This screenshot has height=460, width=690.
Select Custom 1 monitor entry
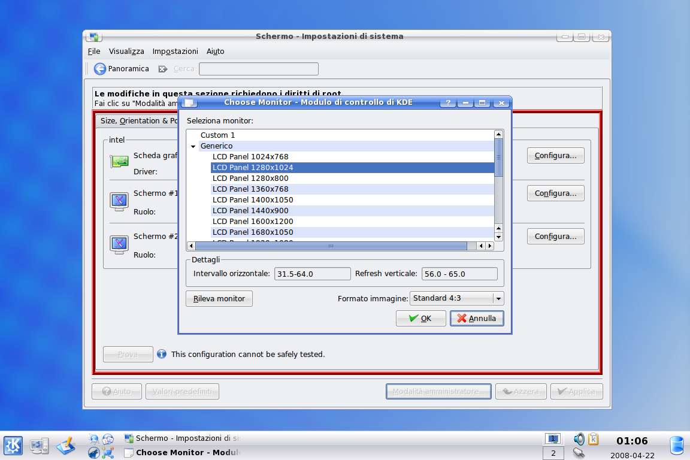click(218, 135)
